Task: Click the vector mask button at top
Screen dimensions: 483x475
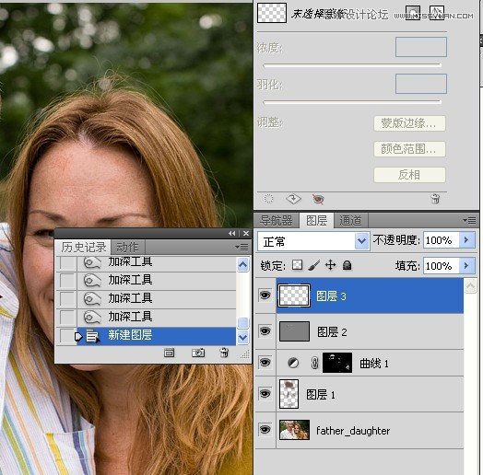Action: pyautogui.click(x=437, y=13)
